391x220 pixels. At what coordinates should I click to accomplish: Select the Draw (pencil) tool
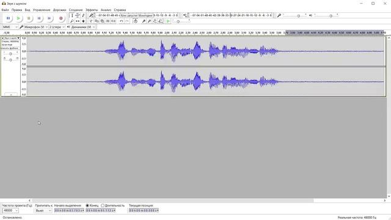click(x=83, y=15)
